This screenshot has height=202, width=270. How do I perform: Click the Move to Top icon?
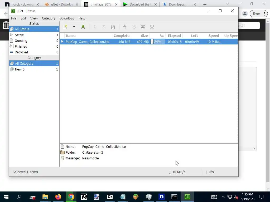(143, 27)
